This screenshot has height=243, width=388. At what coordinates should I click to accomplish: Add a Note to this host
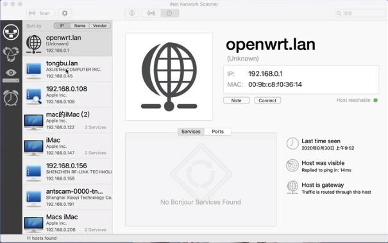tap(236, 100)
